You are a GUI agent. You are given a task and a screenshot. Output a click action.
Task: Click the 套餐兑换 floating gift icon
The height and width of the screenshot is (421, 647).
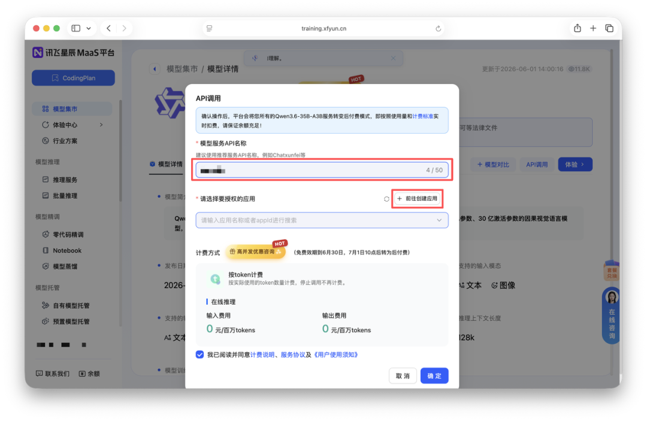(612, 270)
